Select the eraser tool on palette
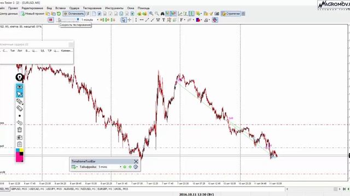 tap(20, 109)
